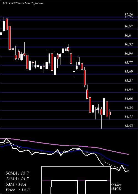Click the 15.77 price label
This screenshot has height=194, width=138.
pos(129,63)
